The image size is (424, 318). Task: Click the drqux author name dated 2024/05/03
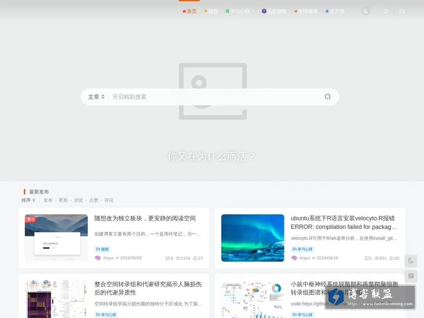(108, 258)
